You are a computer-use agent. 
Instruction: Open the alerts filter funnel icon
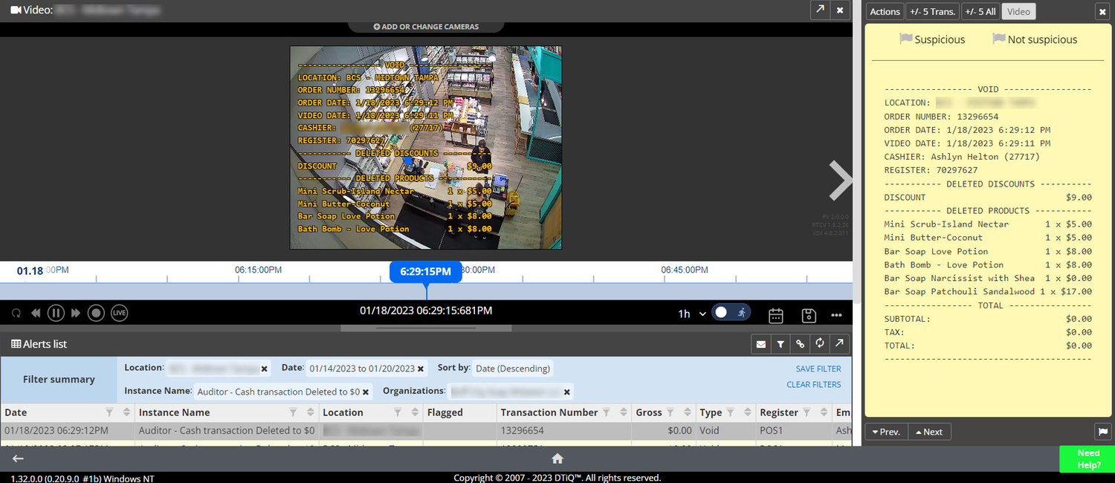pyautogui.click(x=780, y=343)
